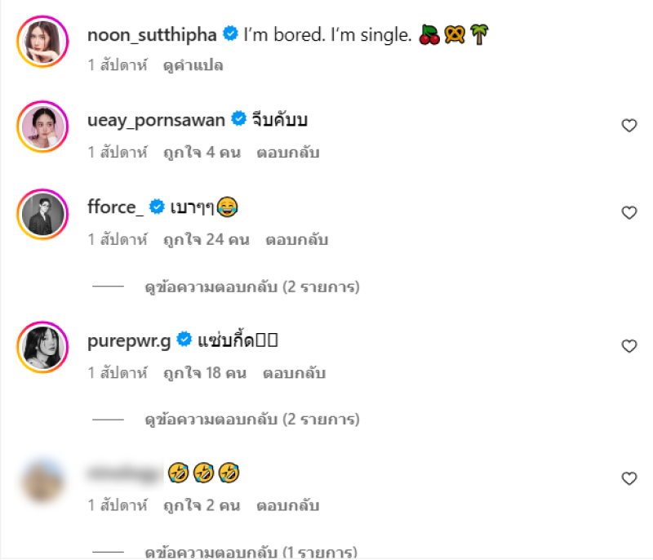Click the ueay_pornsawan username
Image resolution: width=653 pixels, height=560 pixels.
point(156,120)
